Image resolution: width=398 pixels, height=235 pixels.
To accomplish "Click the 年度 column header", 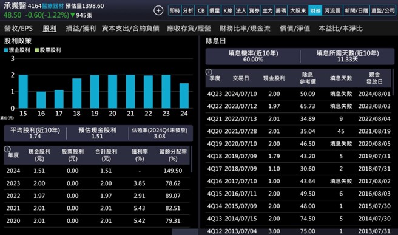I will pyautogui.click(x=13, y=155).
